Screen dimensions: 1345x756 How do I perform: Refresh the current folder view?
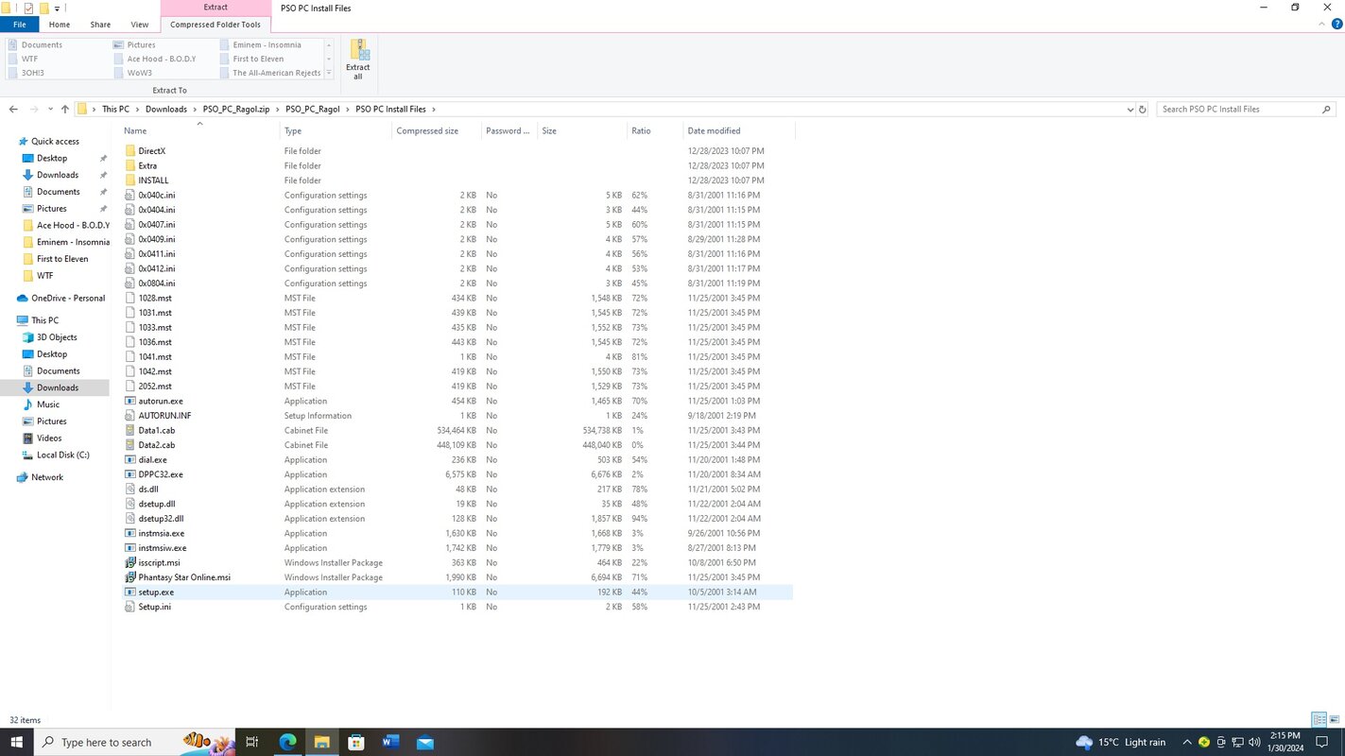(1142, 110)
